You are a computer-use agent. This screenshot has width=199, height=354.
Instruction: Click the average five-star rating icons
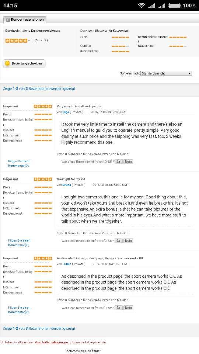pos(16,41)
